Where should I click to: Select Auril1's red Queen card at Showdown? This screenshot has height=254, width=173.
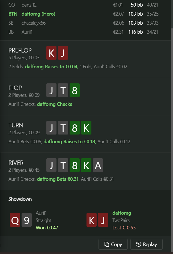[x=15, y=220]
